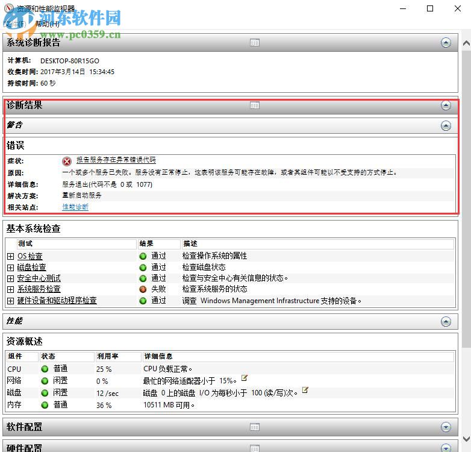Select the 重新启动服务 solution text
Image resolution: width=471 pixels, height=452 pixels.
[x=82, y=195]
